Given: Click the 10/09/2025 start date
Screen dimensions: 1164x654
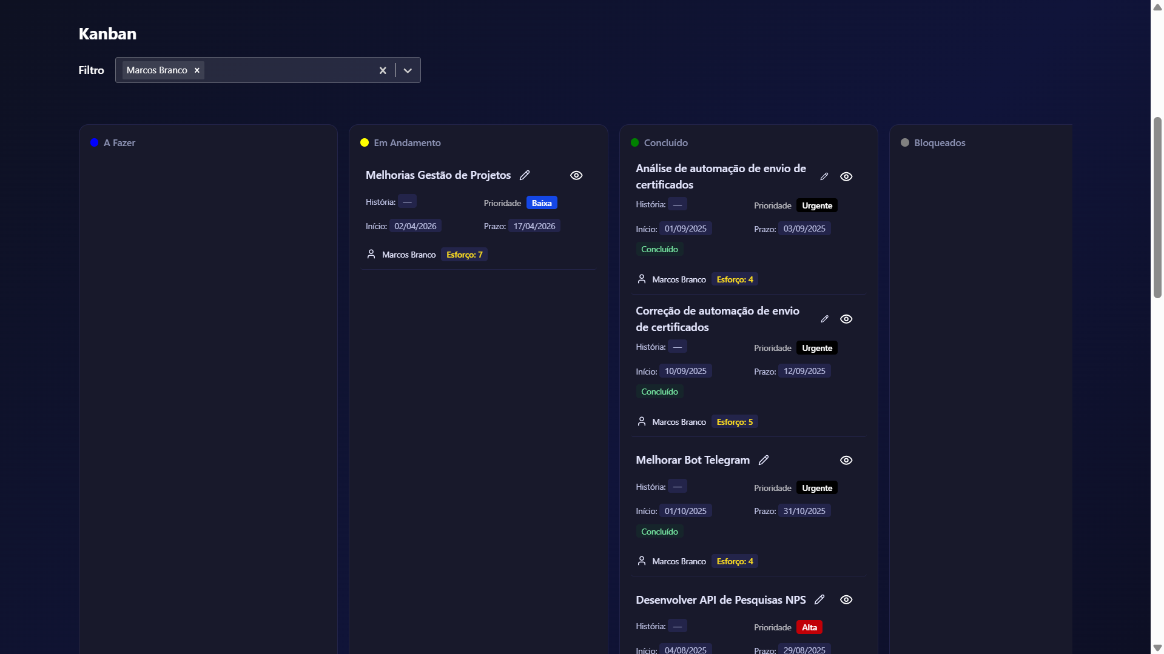Looking at the screenshot, I should [x=685, y=371].
